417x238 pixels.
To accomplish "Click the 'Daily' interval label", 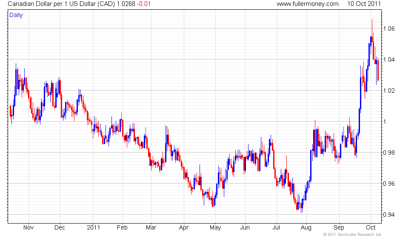I will [x=16, y=15].
